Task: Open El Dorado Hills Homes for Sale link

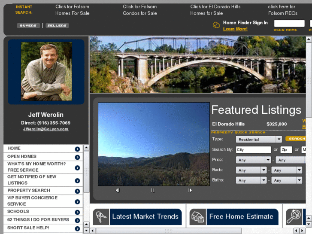Action: 215,10
